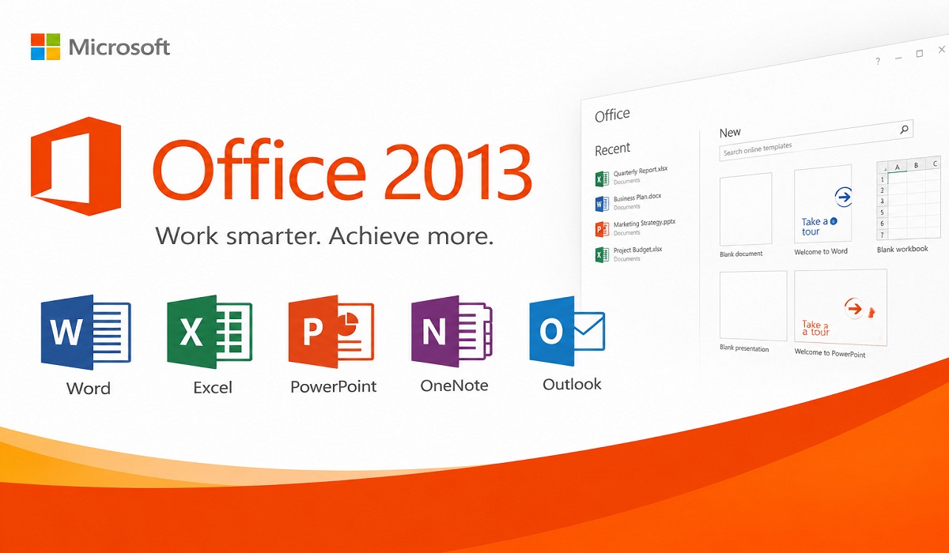Click the search magnifier icon in templates box
Image resolution: width=949 pixels, height=553 pixels.
click(904, 129)
